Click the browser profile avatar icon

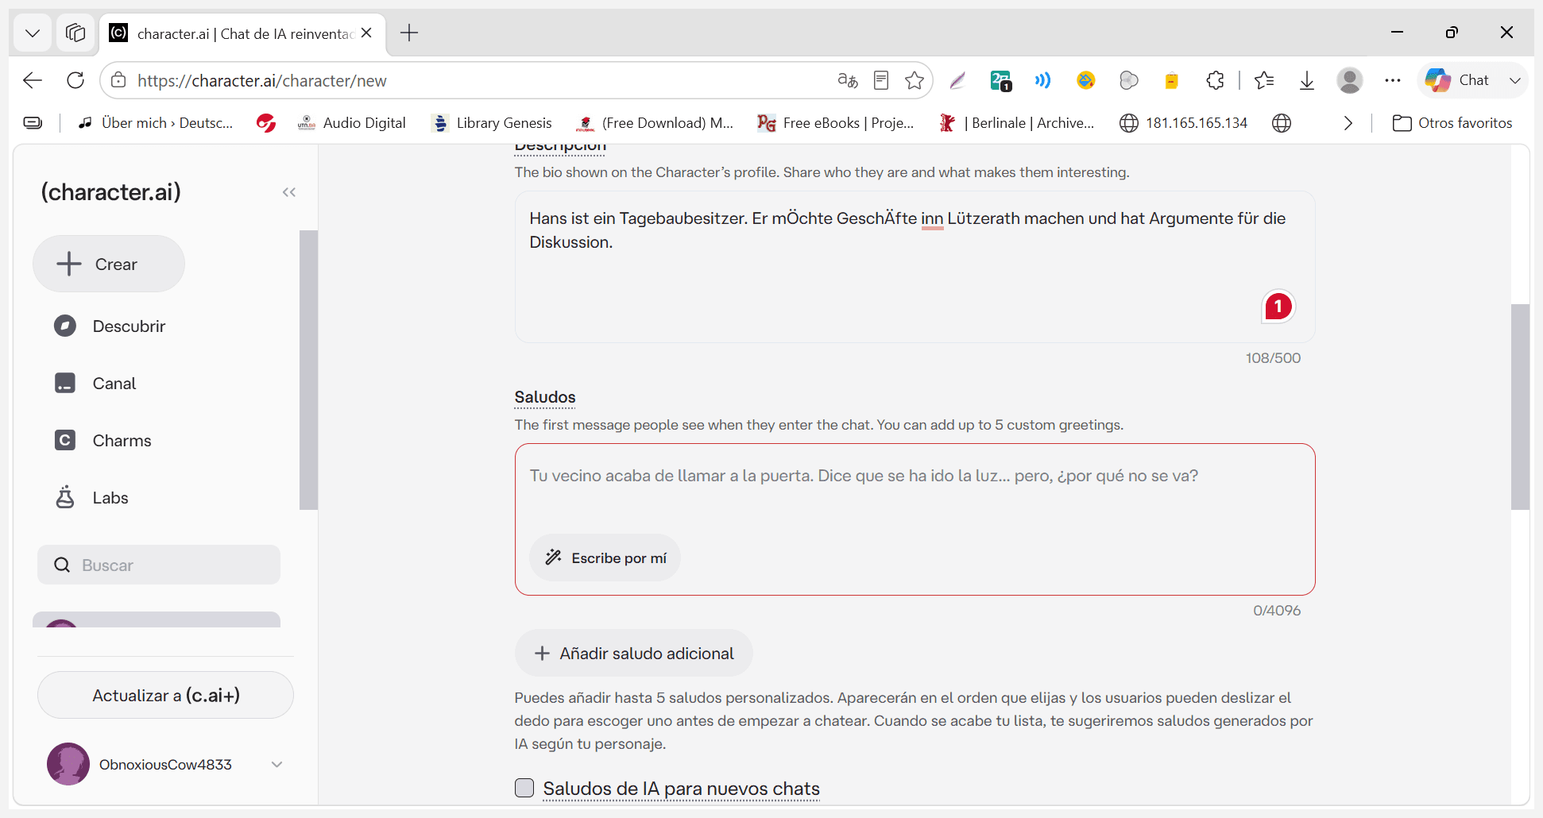(x=1350, y=80)
